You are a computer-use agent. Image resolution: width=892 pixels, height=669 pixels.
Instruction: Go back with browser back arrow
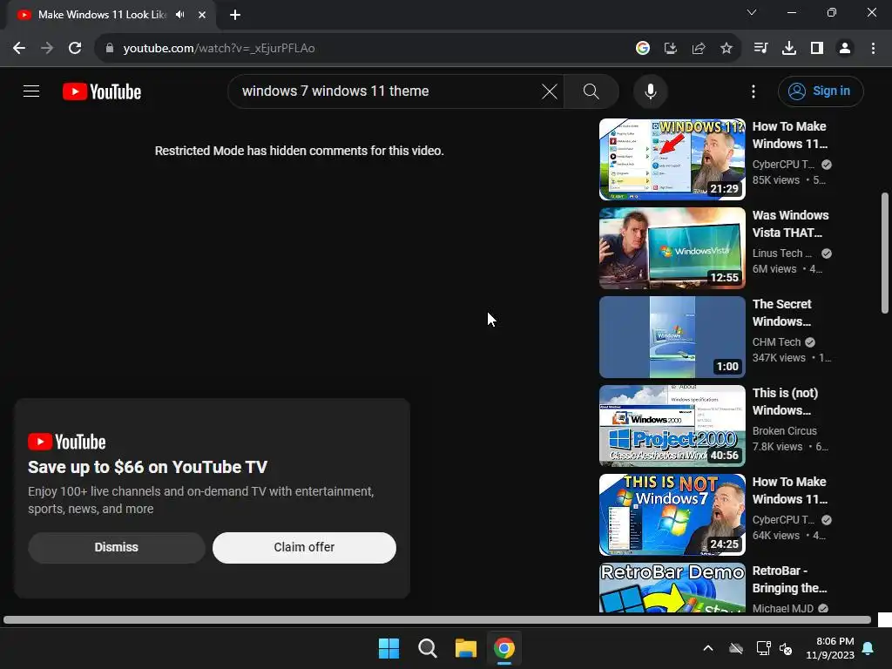19,49
